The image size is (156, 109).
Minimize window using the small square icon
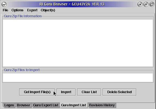pyautogui.click(x=146, y=4)
